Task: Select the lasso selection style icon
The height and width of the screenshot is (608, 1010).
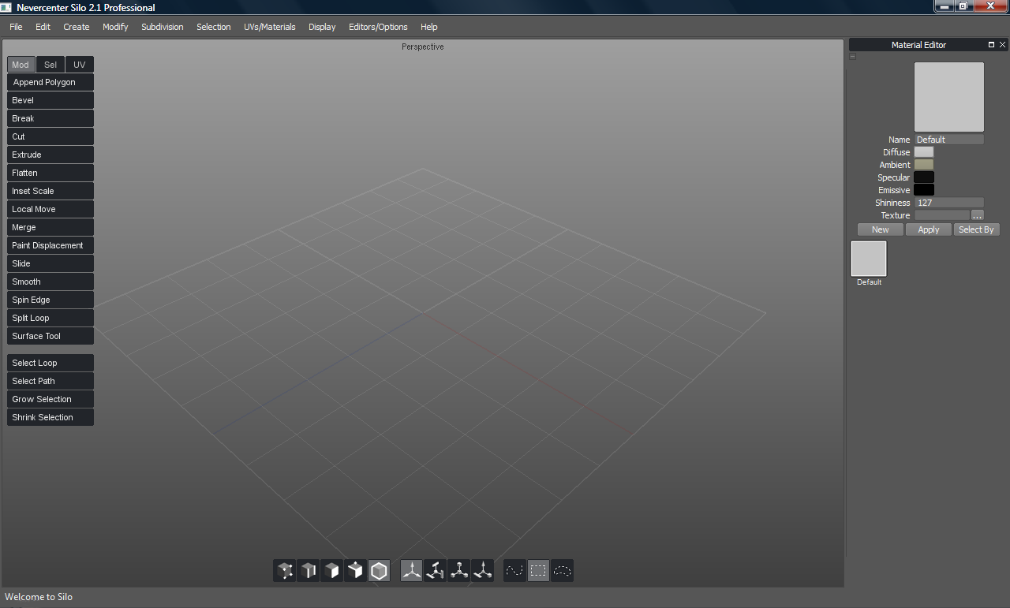Action: [x=562, y=570]
